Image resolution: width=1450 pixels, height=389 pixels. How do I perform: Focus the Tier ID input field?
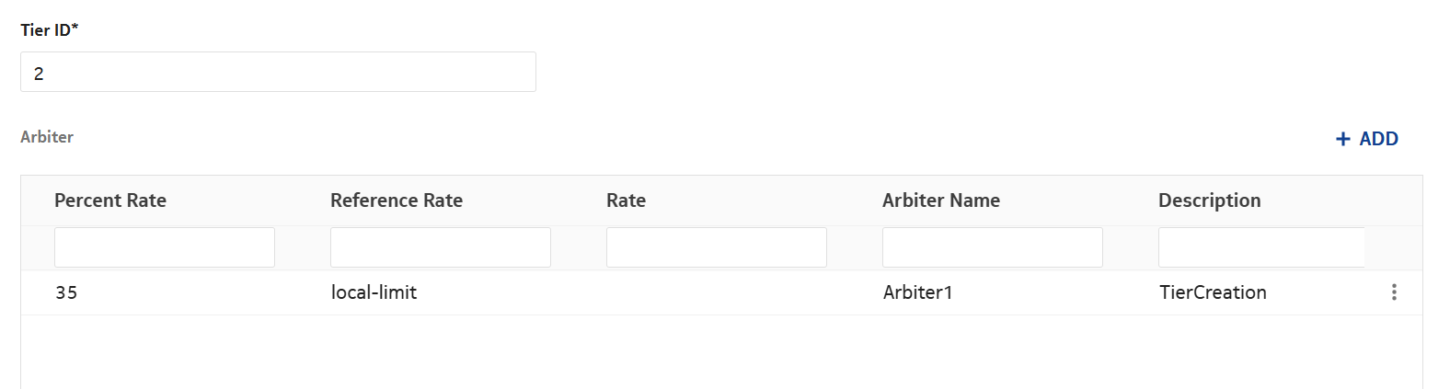[x=278, y=73]
